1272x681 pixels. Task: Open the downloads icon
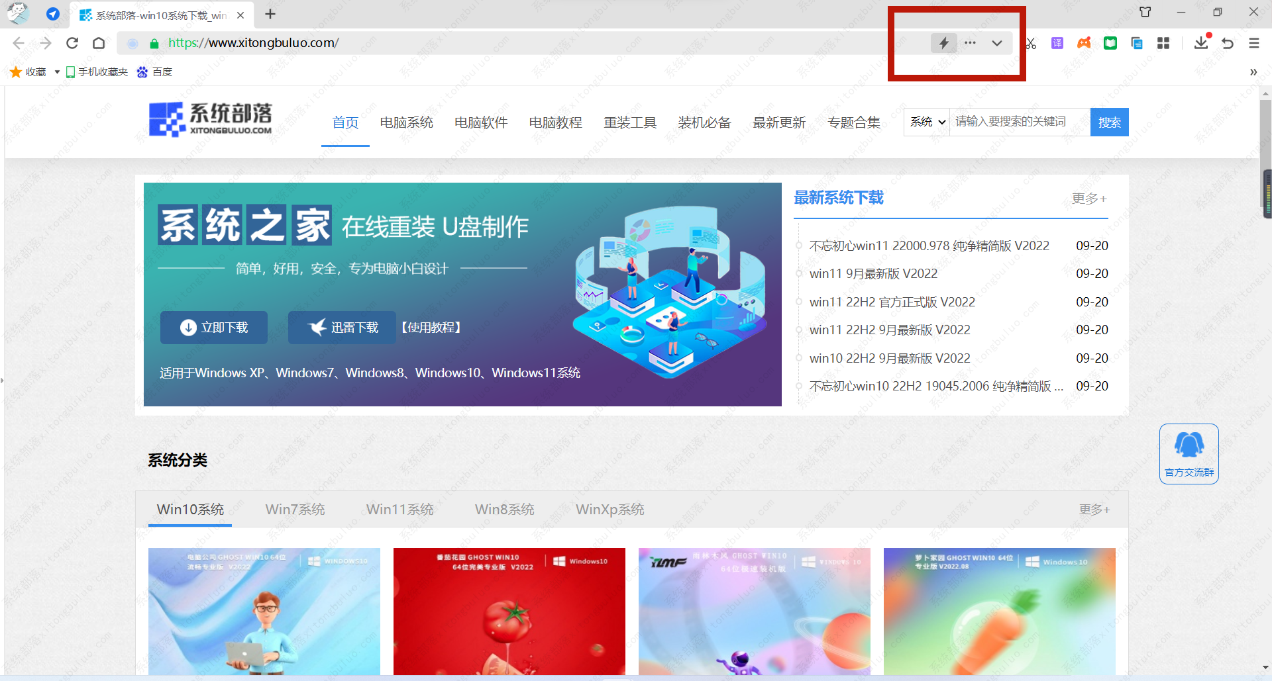(x=1201, y=43)
